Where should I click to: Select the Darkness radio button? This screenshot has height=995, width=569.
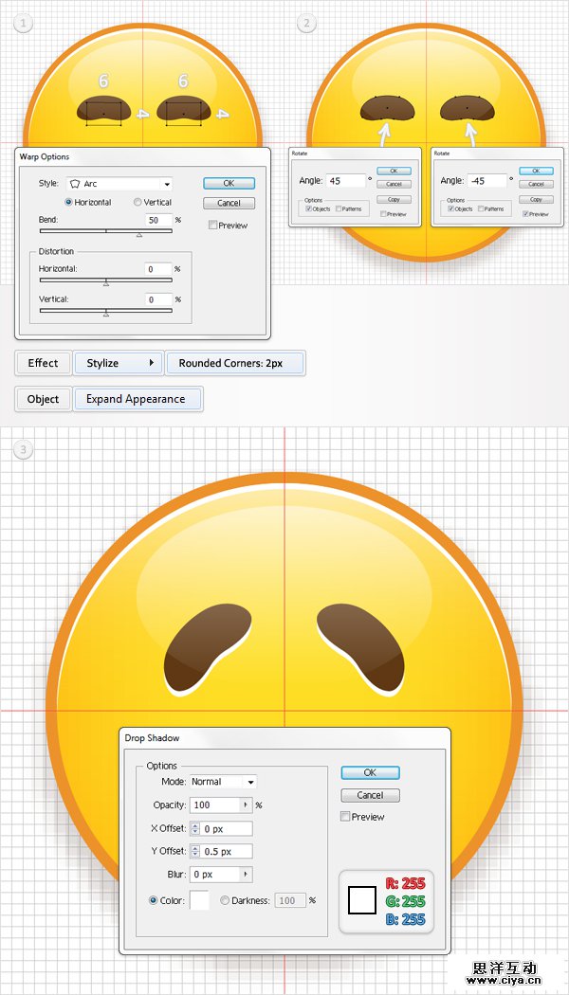coord(225,900)
